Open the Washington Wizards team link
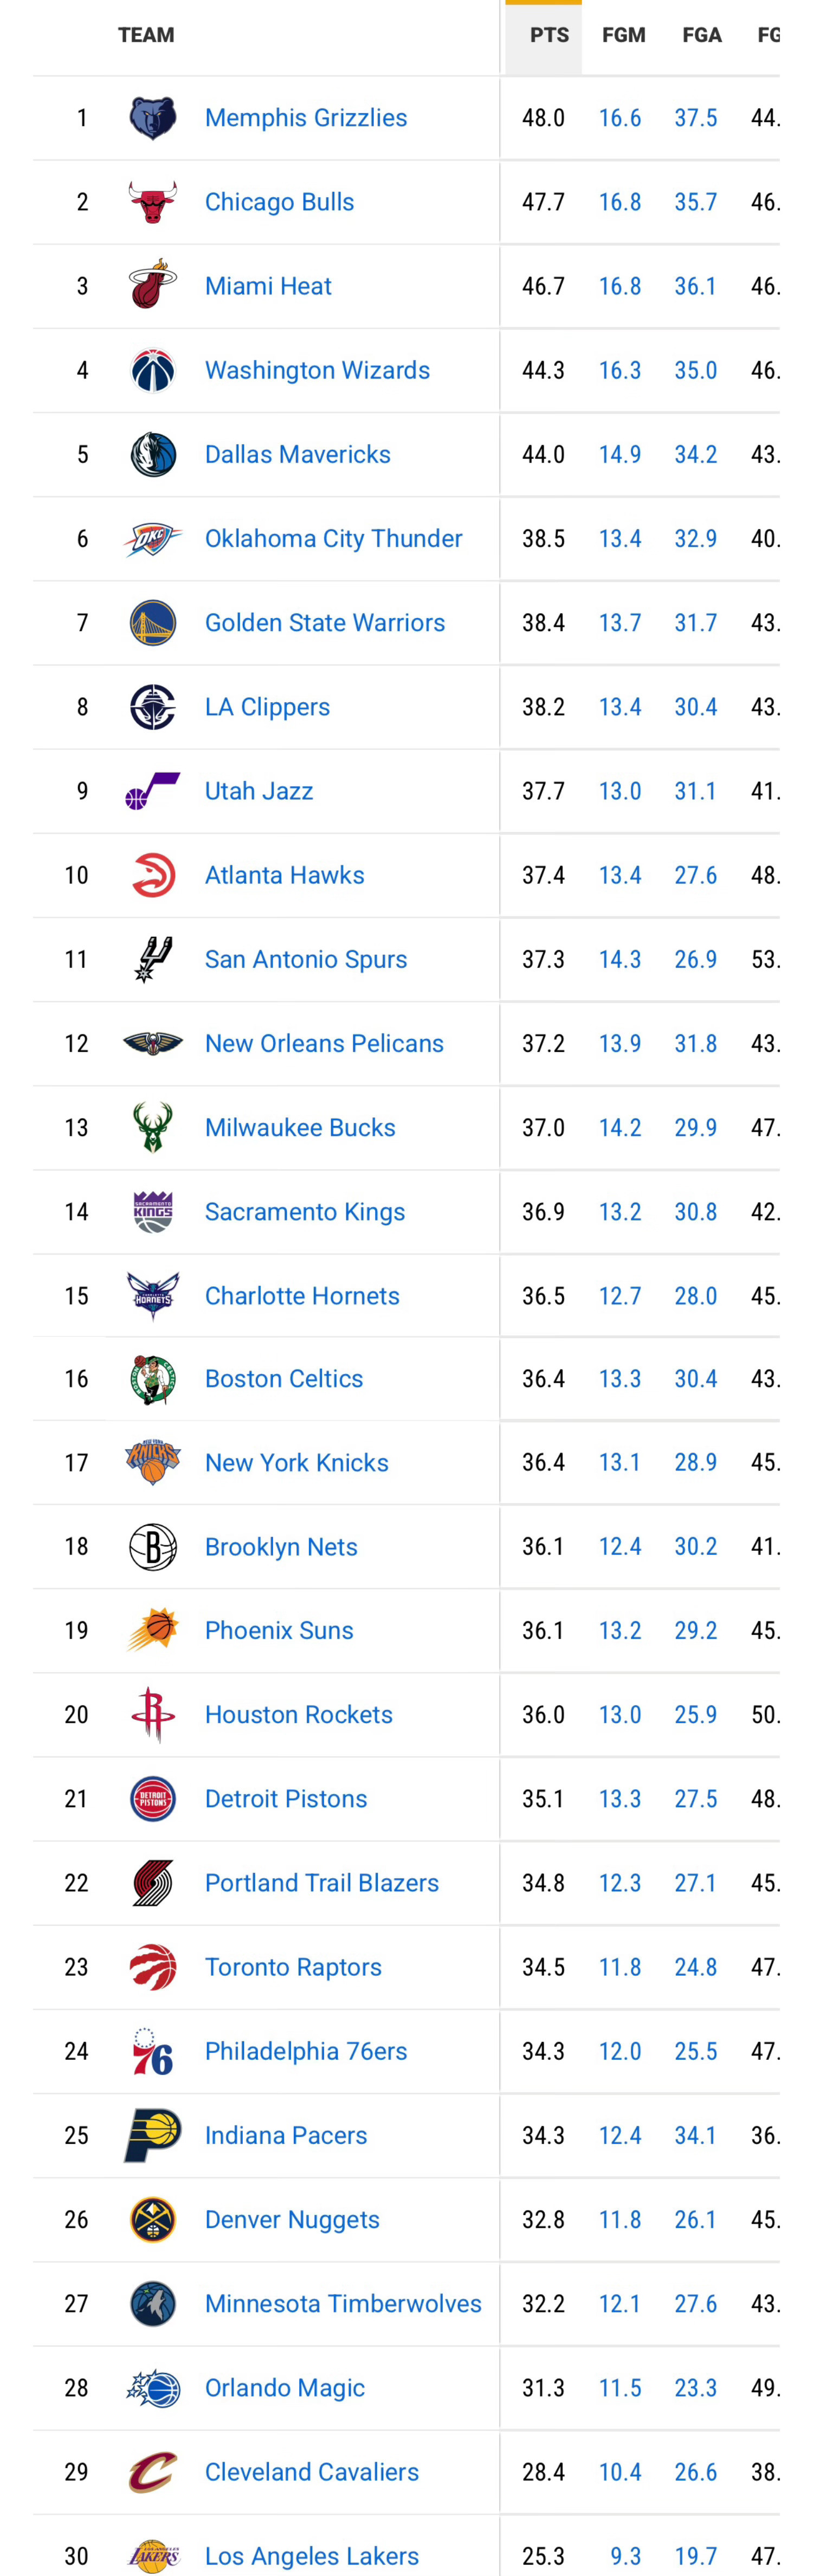Viewport: 813px width, 2576px height. pyautogui.click(x=317, y=370)
